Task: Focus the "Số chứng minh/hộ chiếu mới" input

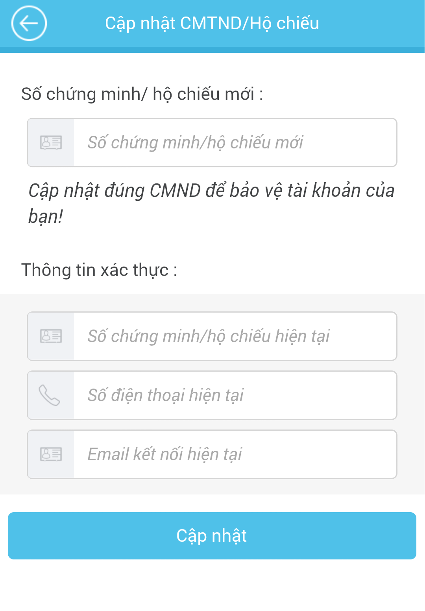Action: 235,143
